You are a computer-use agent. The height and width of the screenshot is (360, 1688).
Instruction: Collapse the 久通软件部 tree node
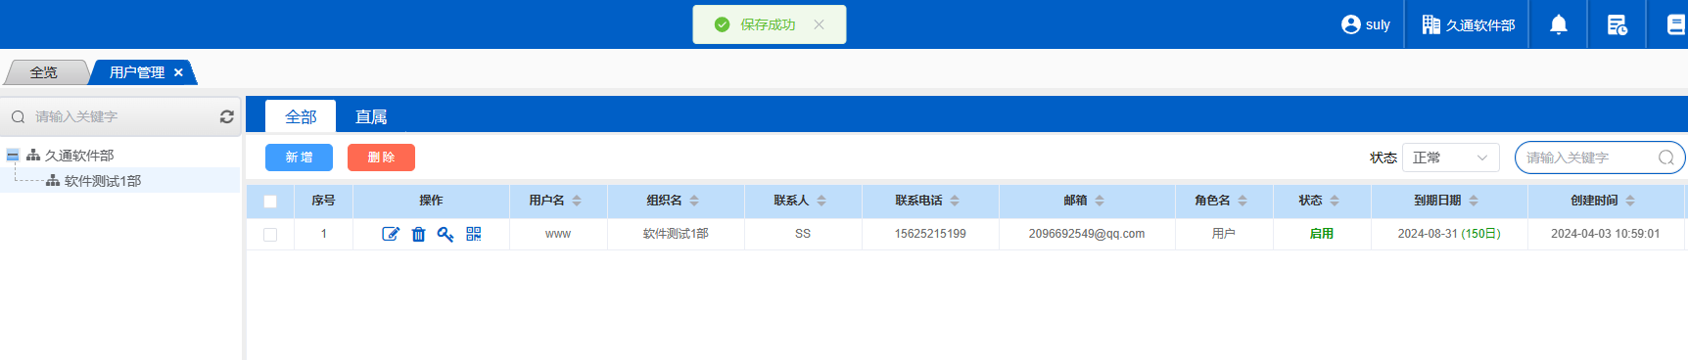click(13, 156)
